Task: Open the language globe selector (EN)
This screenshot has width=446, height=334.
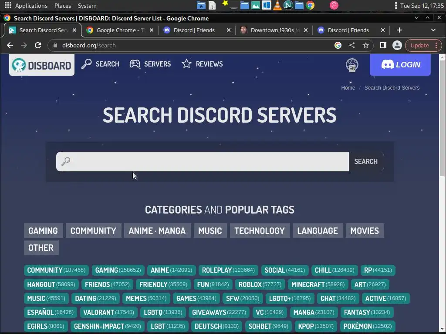Action: pos(352,65)
